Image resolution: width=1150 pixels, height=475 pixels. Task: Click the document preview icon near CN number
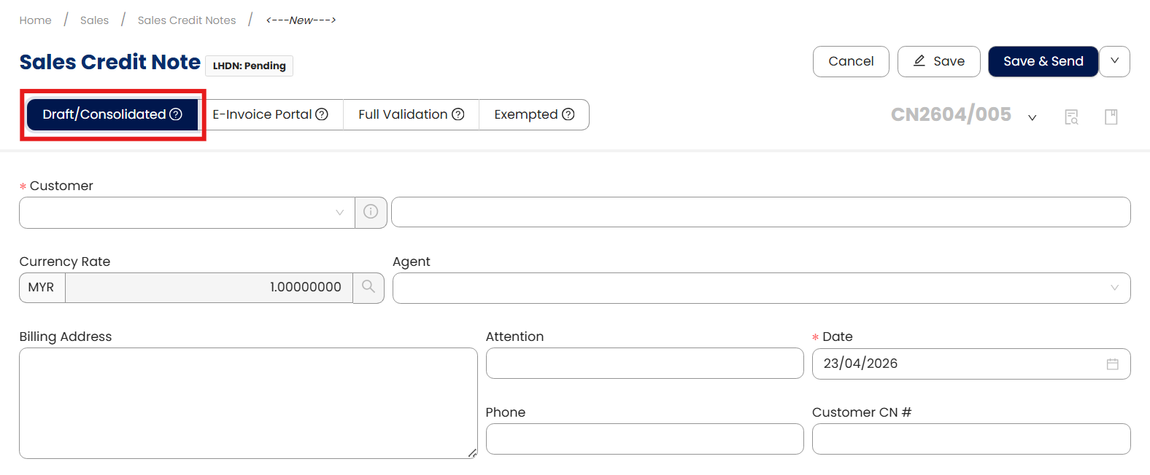[1071, 117]
